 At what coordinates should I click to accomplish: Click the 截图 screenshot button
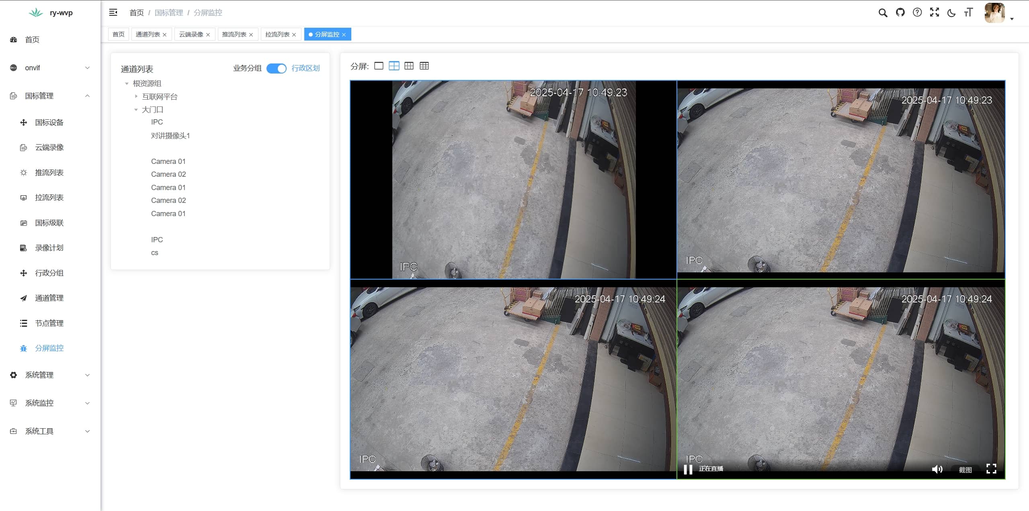pos(965,470)
